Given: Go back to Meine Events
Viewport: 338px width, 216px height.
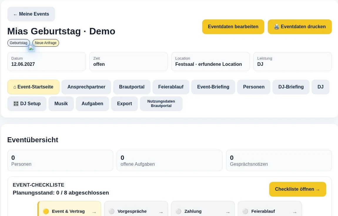Looking at the screenshot, I should (x=31, y=14).
